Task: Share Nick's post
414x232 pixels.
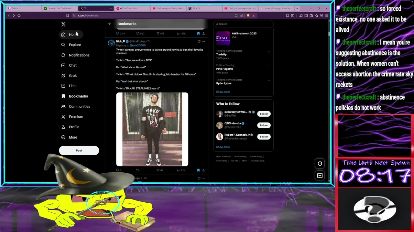Action: (203, 170)
